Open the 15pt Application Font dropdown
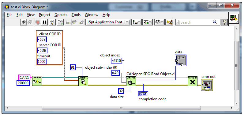The height and width of the screenshot is (115, 244). (108, 22)
